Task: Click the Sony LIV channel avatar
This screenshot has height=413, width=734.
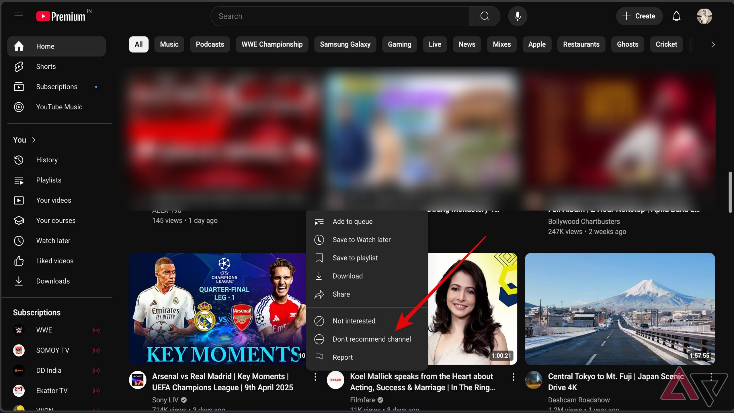Action: 138,380
